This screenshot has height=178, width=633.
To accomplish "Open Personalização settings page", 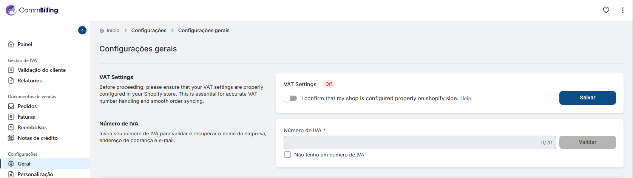I will pyautogui.click(x=35, y=174).
